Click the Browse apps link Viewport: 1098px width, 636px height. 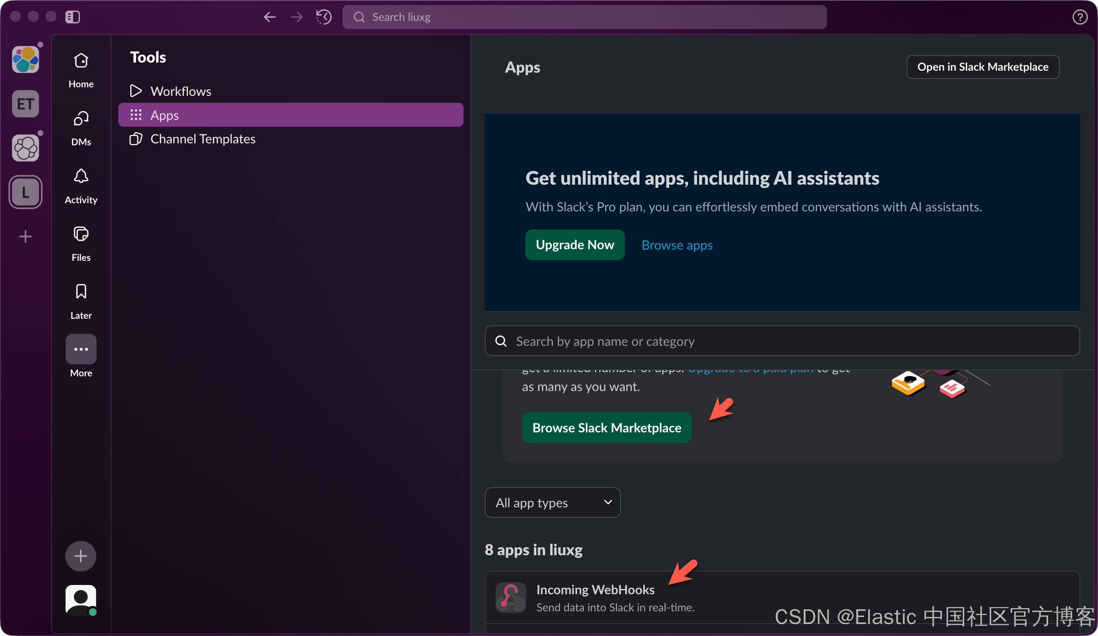point(677,245)
